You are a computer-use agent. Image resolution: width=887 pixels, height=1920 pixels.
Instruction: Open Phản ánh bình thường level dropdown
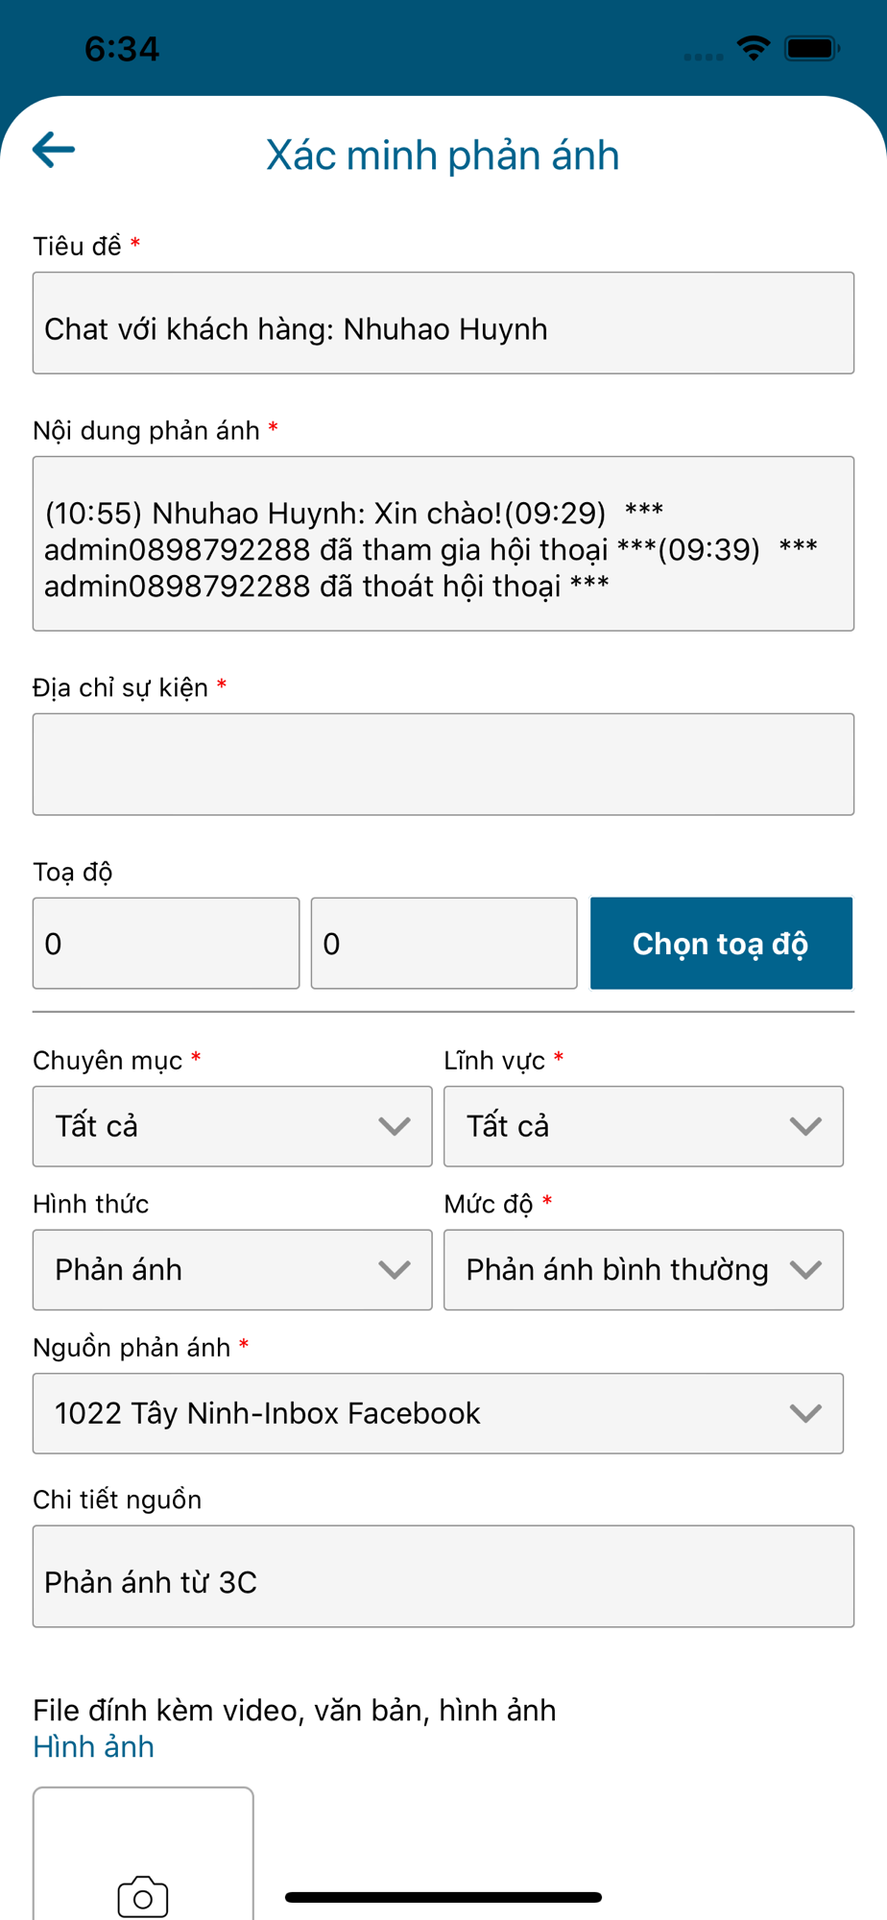click(643, 1270)
